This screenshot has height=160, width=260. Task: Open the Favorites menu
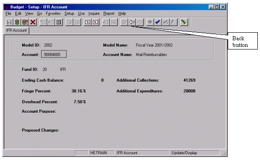[x=53, y=14]
